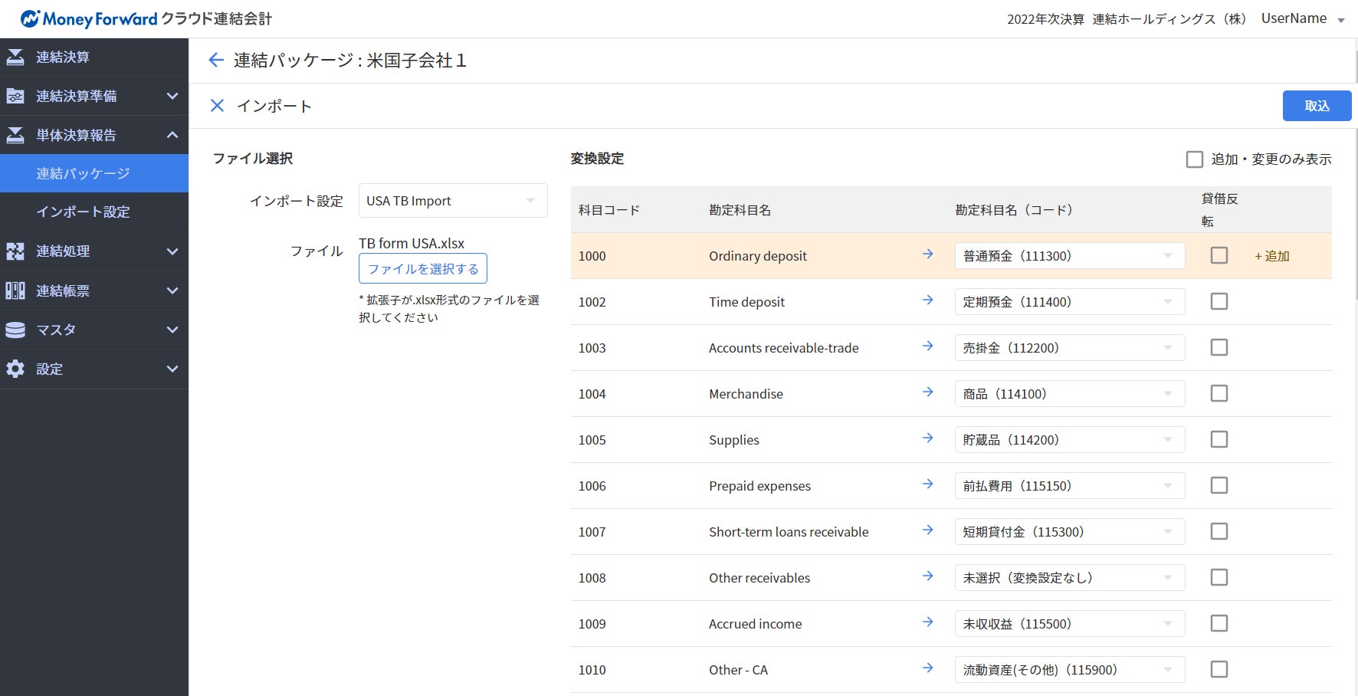This screenshot has height=696, width=1358.
Task: Open the UserName account menu
Action: pos(1302,19)
